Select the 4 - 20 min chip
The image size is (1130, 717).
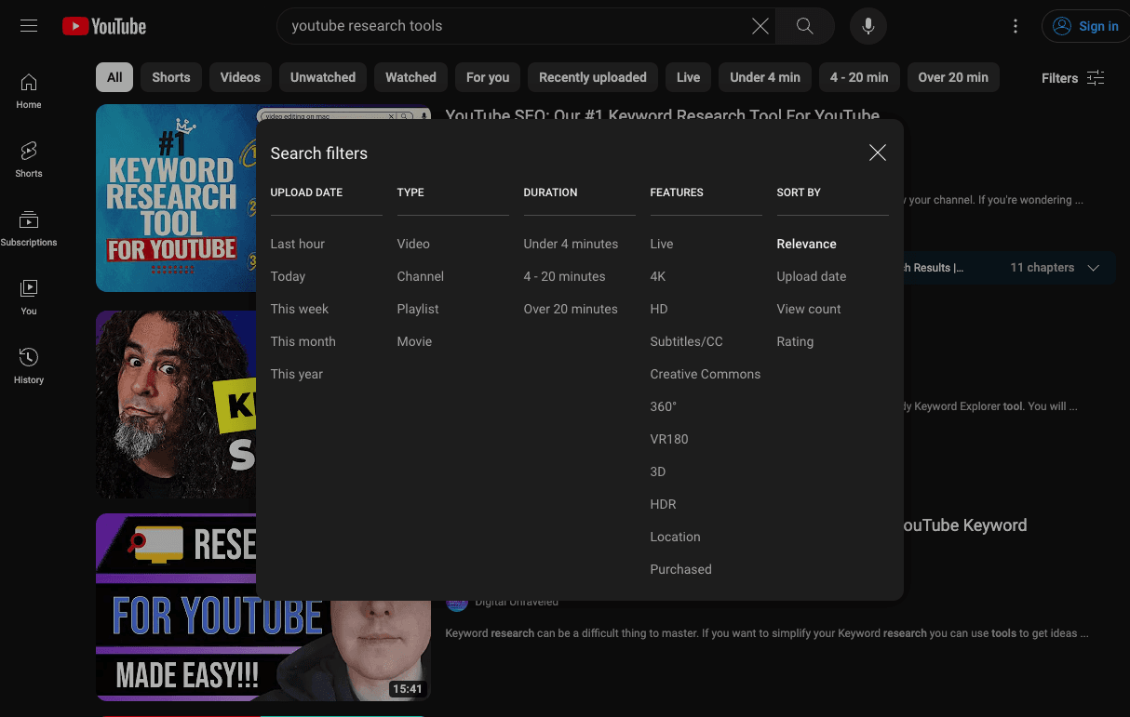tap(859, 77)
